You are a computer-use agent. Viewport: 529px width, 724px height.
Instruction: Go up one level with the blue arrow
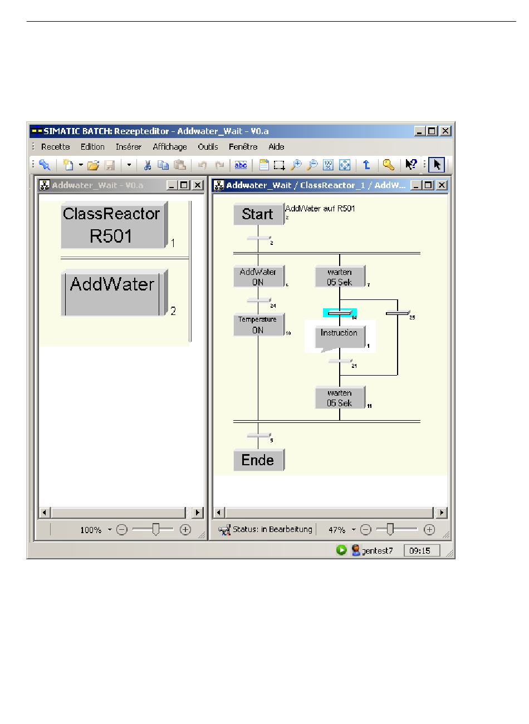[x=366, y=165]
